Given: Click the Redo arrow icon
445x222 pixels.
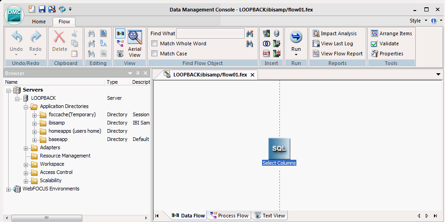Looking at the screenshot, I should tap(36, 37).
